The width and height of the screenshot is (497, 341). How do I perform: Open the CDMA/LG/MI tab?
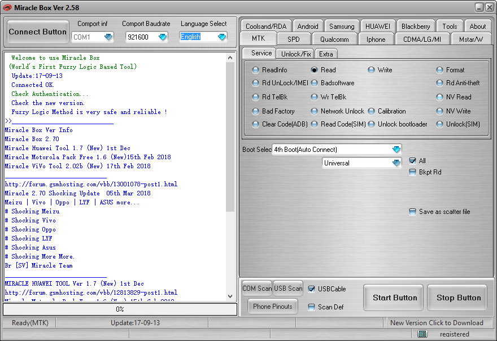click(422, 39)
